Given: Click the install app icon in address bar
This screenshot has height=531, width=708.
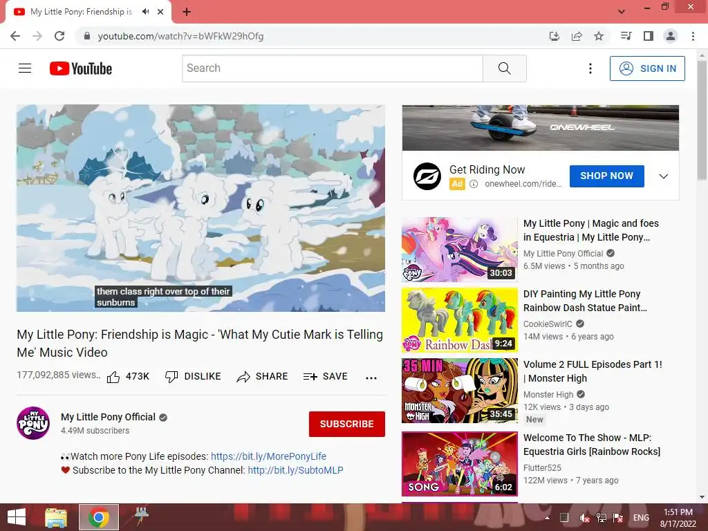Looking at the screenshot, I should pyautogui.click(x=555, y=36).
